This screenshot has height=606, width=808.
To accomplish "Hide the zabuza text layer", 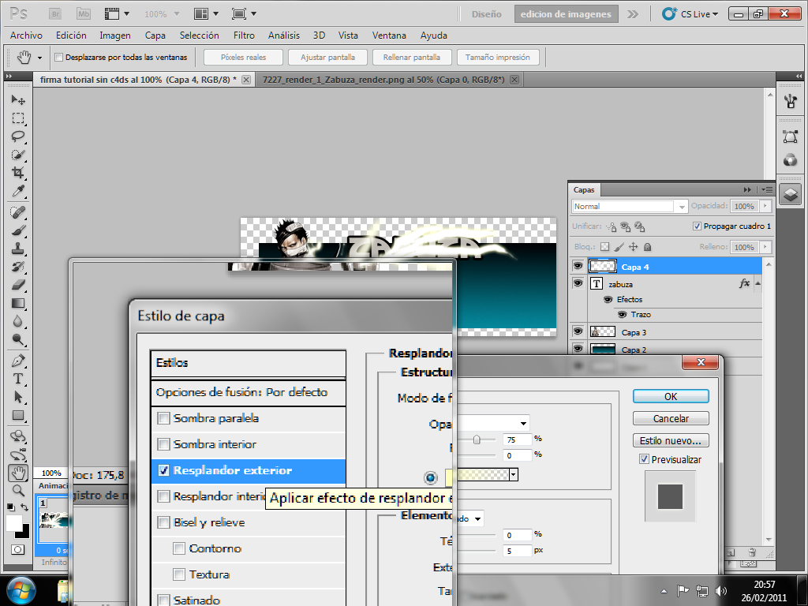I will [578, 283].
